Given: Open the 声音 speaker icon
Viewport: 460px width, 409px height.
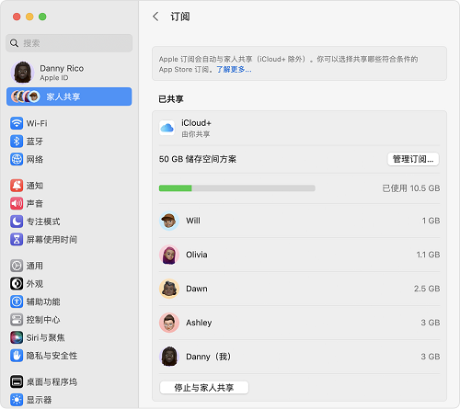Looking at the screenshot, I should coord(17,203).
